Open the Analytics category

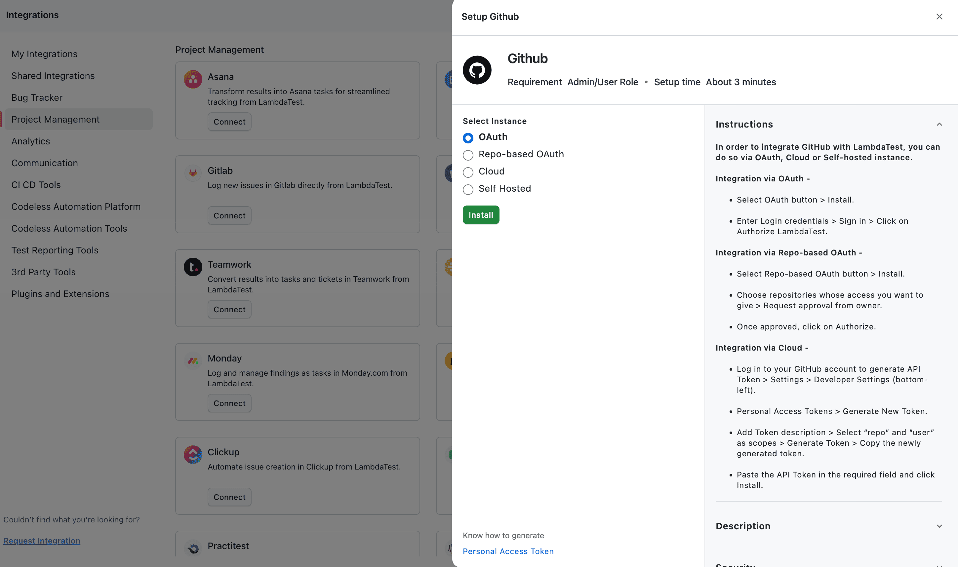click(x=30, y=141)
